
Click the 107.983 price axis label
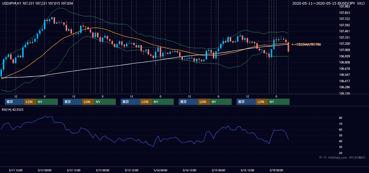[x=344, y=6]
